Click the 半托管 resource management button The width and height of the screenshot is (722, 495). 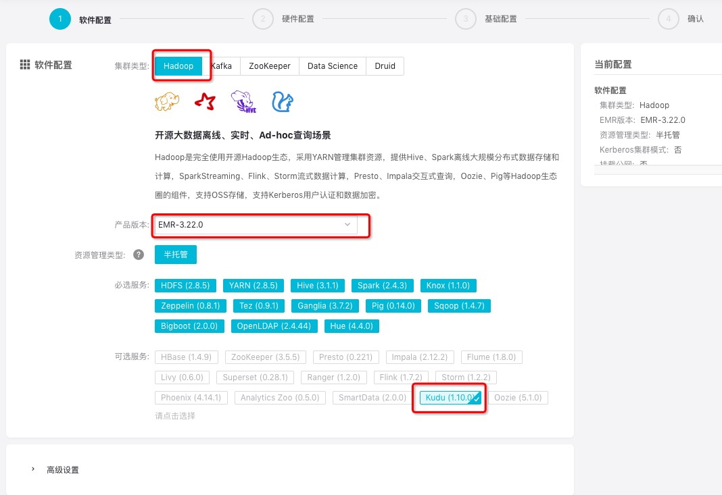(x=176, y=255)
